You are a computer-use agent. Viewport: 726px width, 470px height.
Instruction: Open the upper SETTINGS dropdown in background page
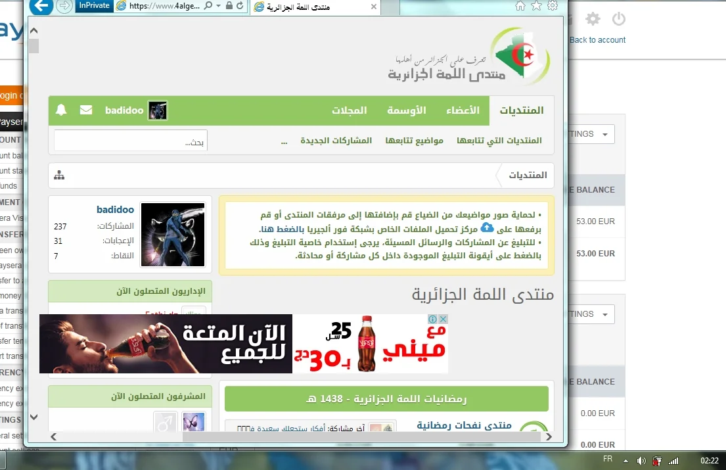(x=591, y=134)
